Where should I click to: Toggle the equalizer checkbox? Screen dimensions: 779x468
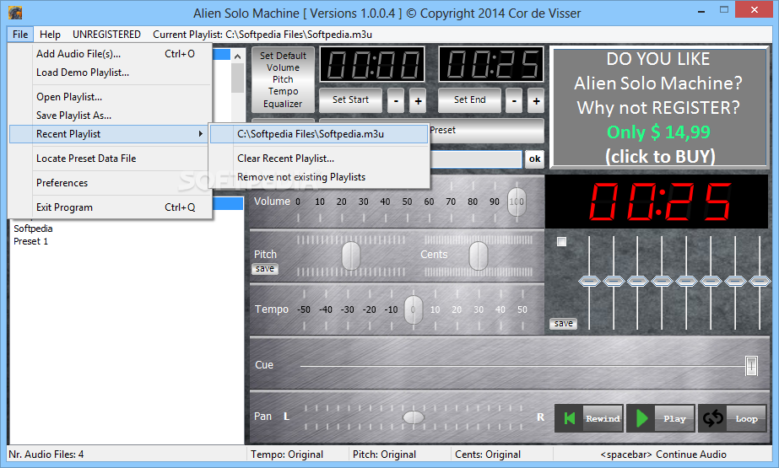point(561,242)
